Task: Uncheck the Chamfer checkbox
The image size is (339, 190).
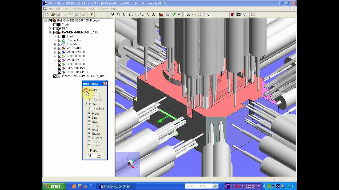Action: click(89, 138)
